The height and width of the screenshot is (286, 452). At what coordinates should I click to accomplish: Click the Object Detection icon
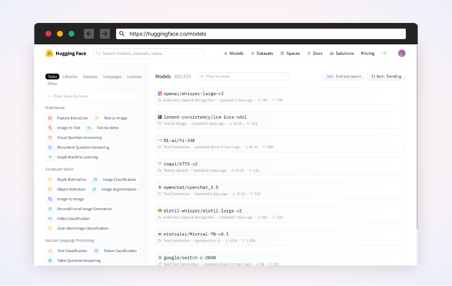50,189
